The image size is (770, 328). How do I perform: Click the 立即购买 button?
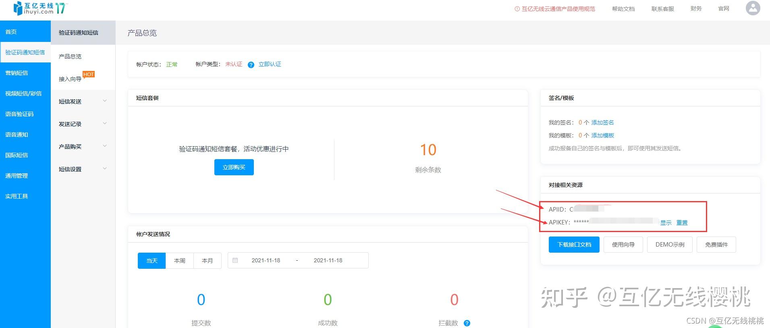(234, 167)
